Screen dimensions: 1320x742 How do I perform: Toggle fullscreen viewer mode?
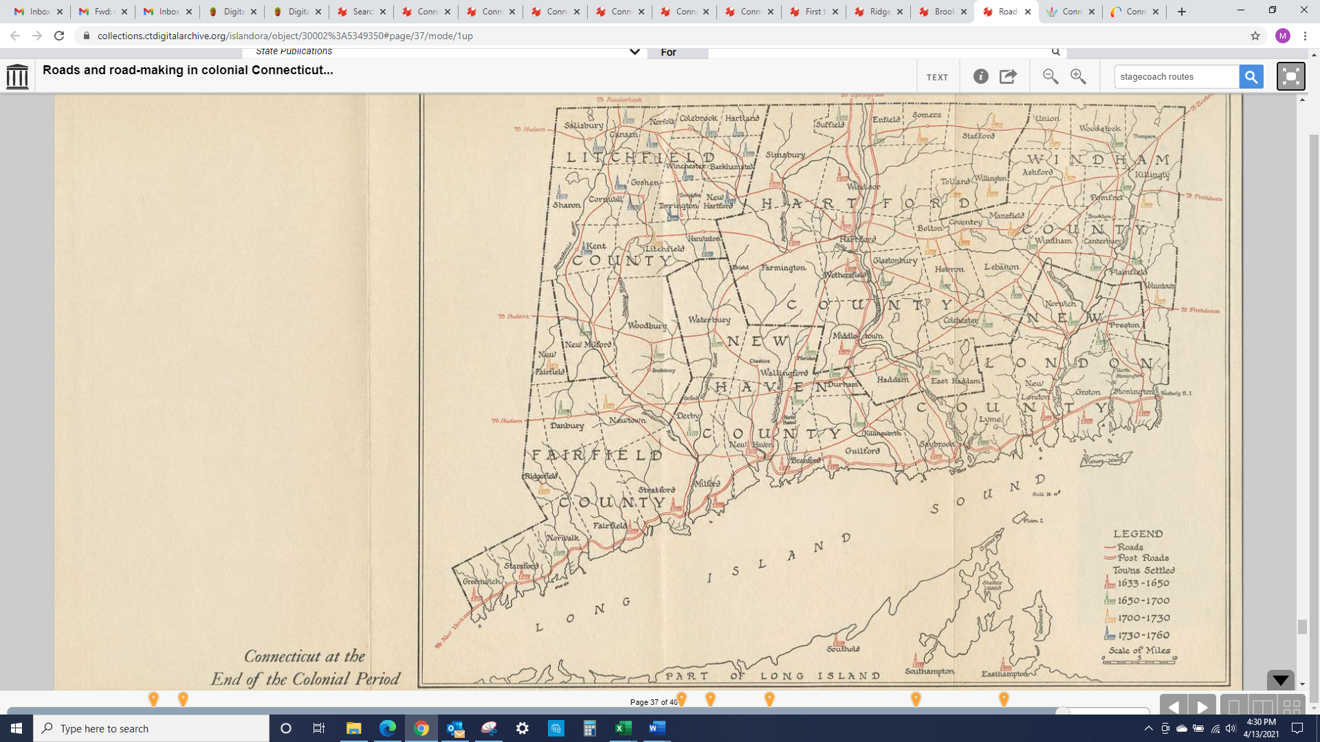tap(1290, 76)
